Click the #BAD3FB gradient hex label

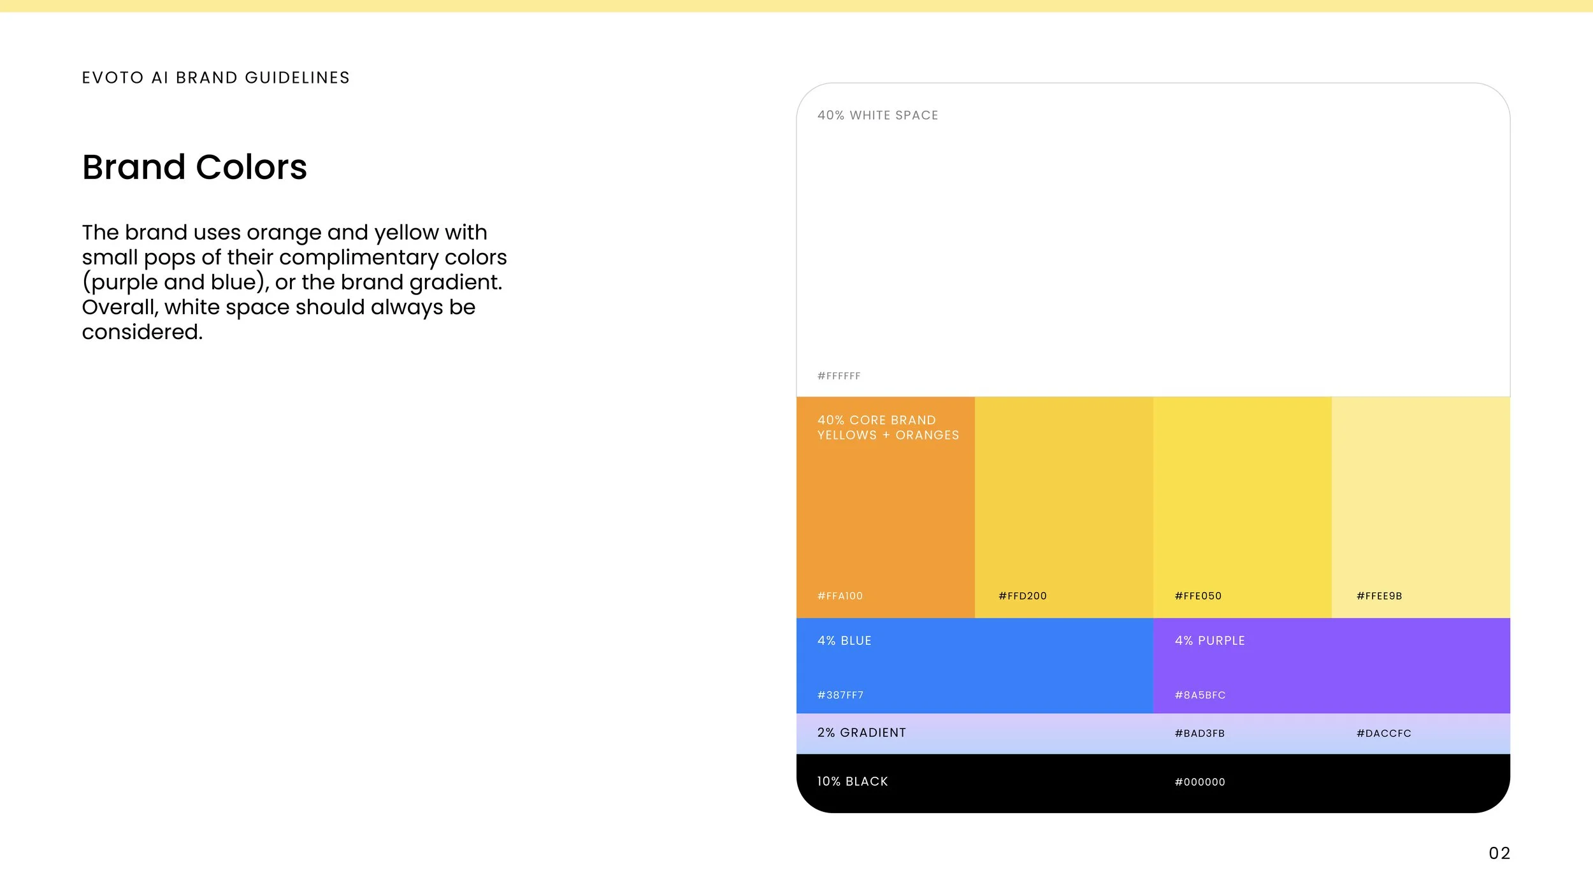[1199, 733]
